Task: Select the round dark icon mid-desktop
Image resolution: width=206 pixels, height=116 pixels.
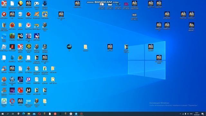Action: 69,46
